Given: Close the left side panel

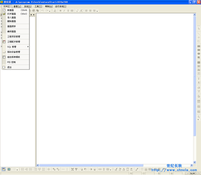Looking at the screenshot, I should pos(34,15).
